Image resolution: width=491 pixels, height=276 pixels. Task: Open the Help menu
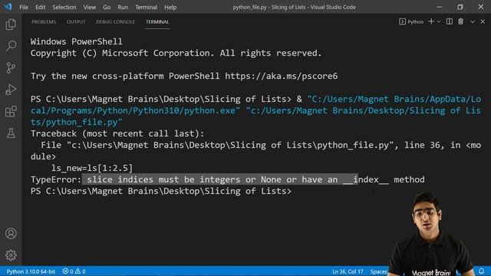[170, 7]
